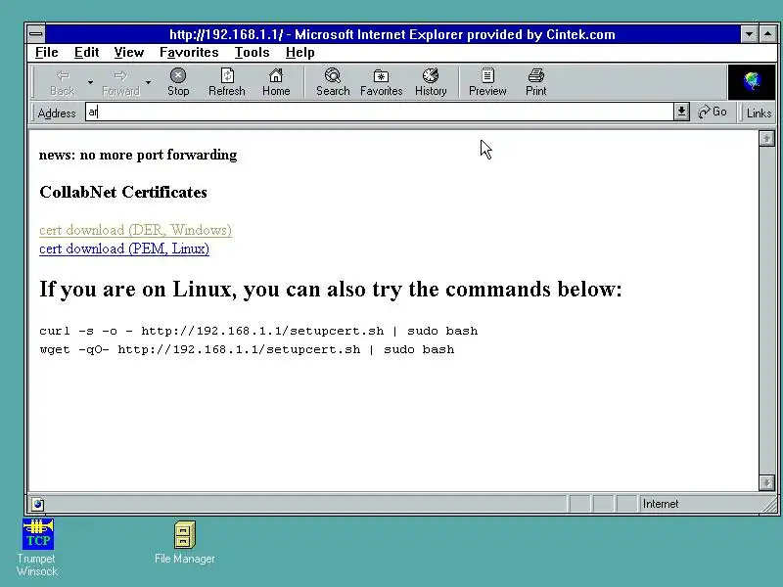Go to the Home page
The width and height of the screenshot is (783, 587).
[x=276, y=82]
